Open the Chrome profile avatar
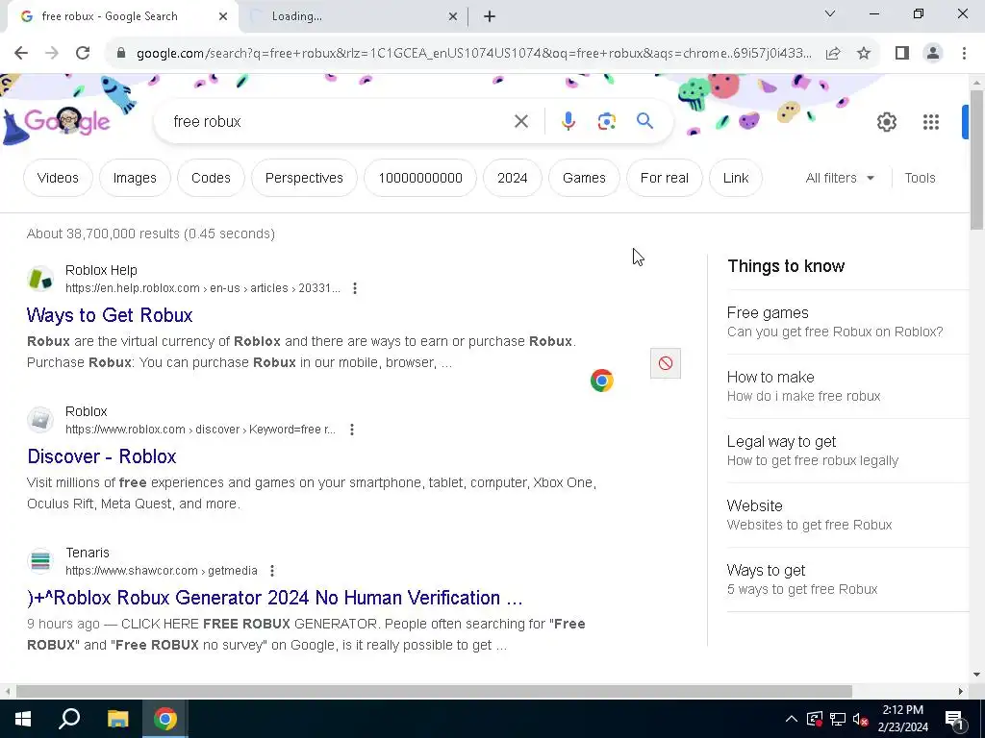 pyautogui.click(x=933, y=53)
